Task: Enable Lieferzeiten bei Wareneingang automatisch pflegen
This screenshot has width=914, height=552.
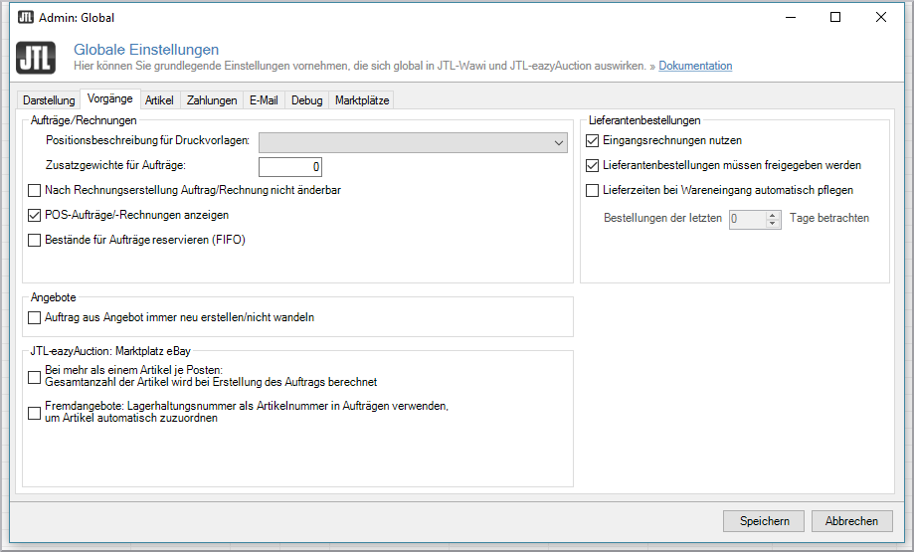Action: click(x=593, y=190)
